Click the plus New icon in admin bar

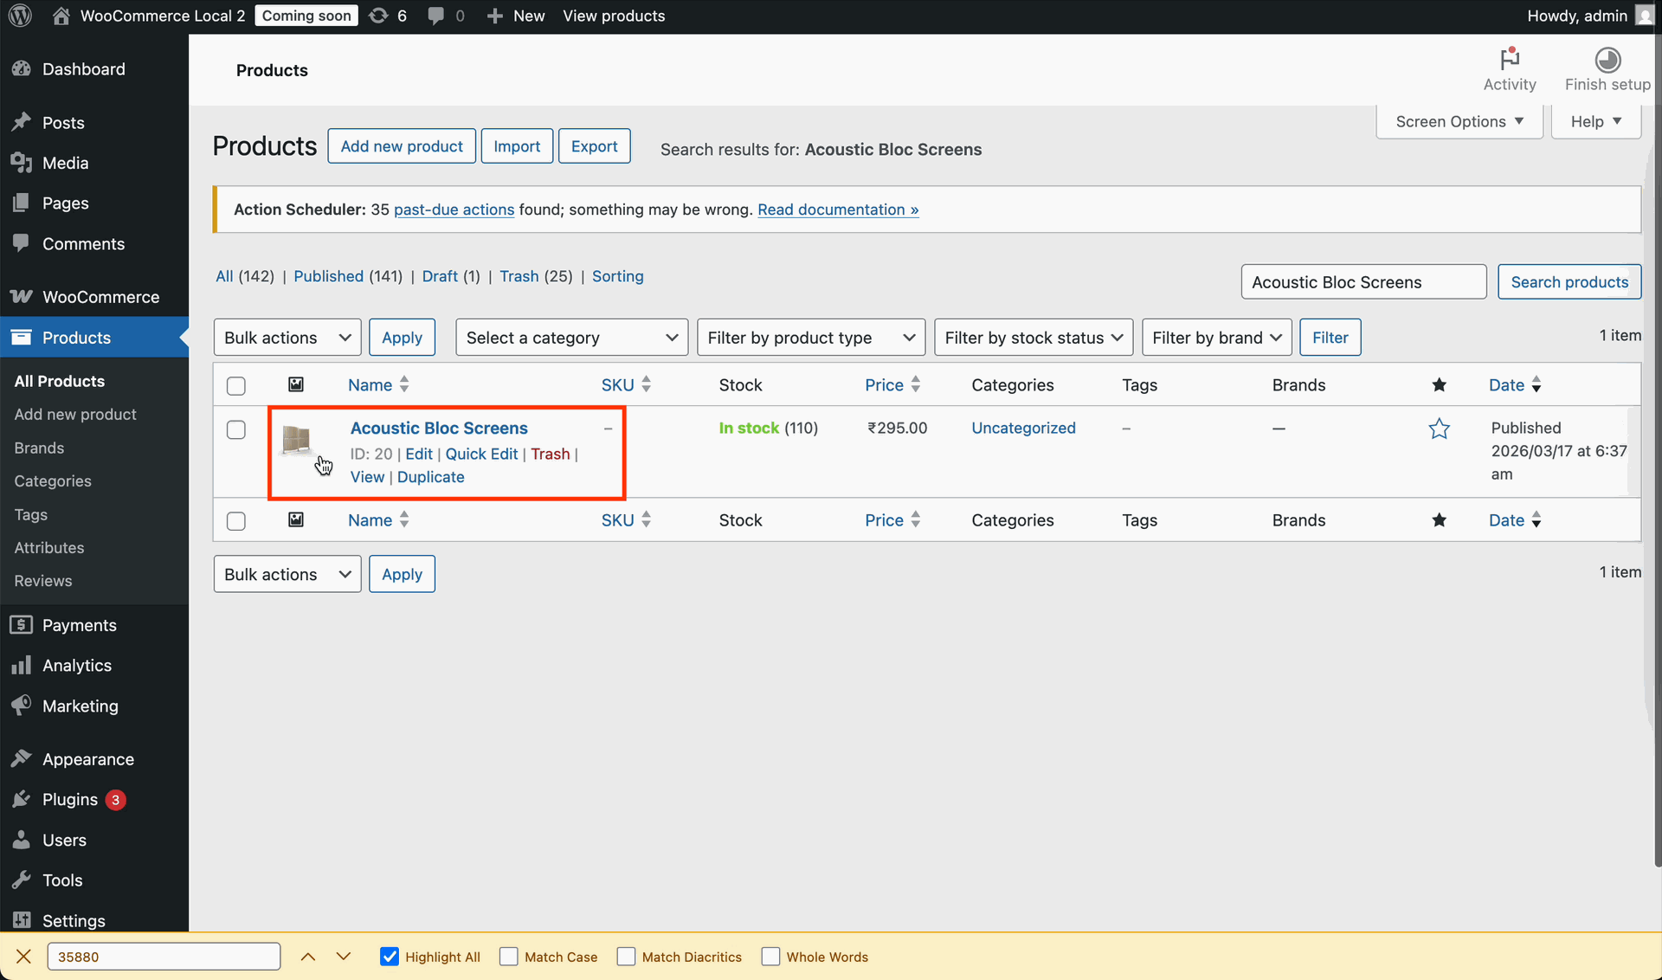494,16
